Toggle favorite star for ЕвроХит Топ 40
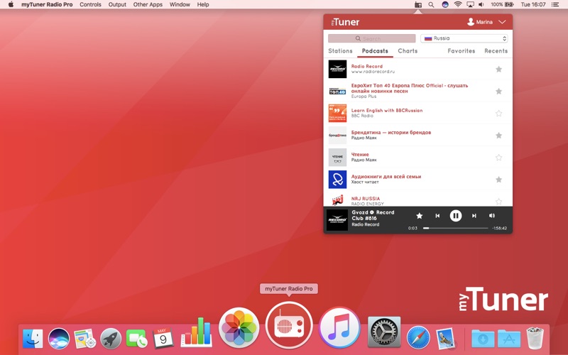Screen dimensions: 568x355 [498, 91]
